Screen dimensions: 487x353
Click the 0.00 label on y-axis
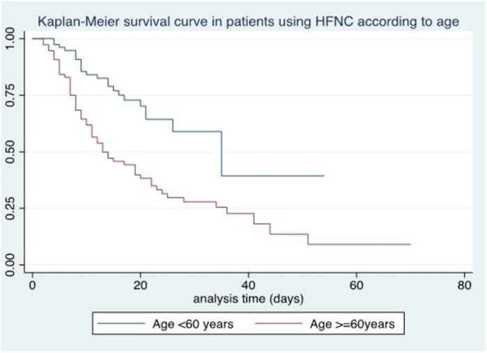point(10,265)
